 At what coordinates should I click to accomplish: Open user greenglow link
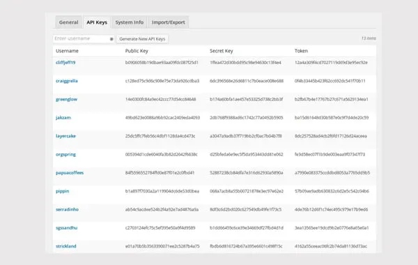coord(66,99)
